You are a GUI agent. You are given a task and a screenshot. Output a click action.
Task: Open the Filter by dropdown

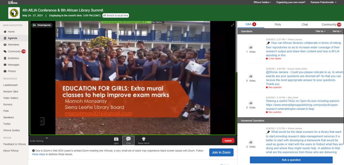(x=320, y=31)
